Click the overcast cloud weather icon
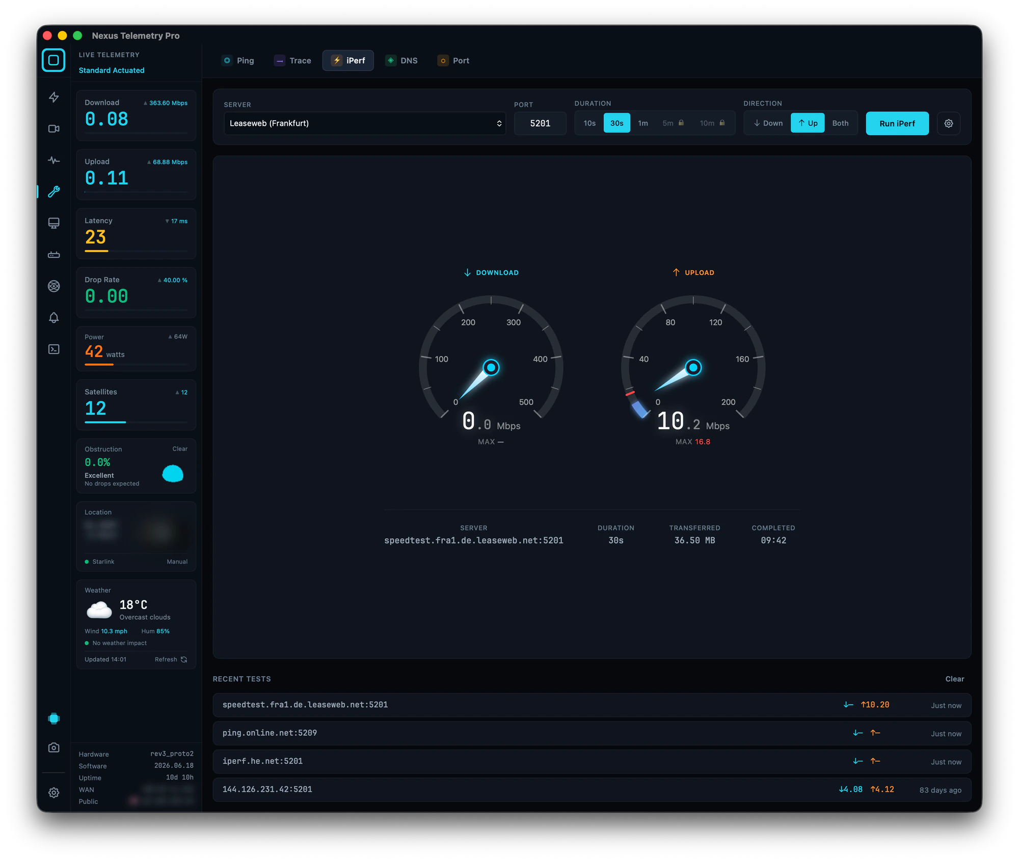The image size is (1019, 861). tap(99, 609)
